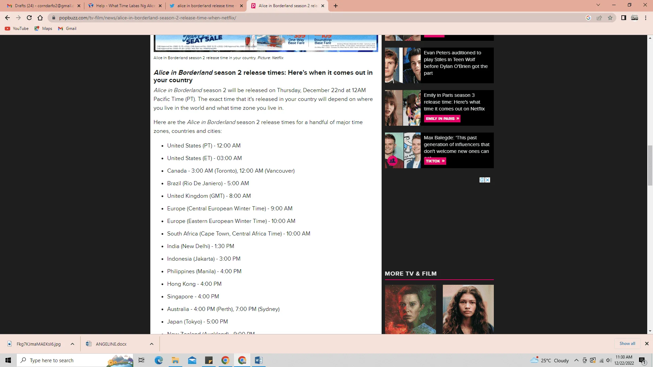Open Sticky Notes taskbar icon
The image size is (653, 367).
point(209,360)
